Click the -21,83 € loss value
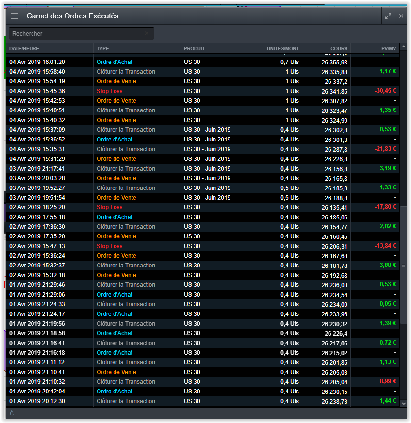 tap(385, 149)
